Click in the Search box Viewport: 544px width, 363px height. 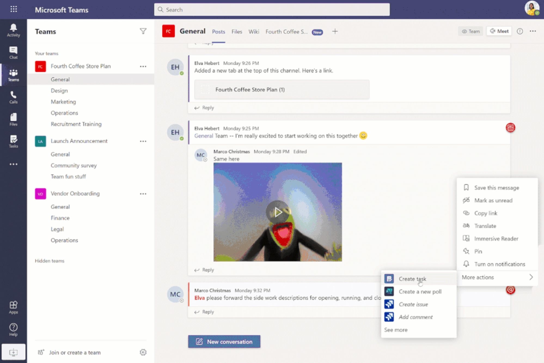(272, 10)
